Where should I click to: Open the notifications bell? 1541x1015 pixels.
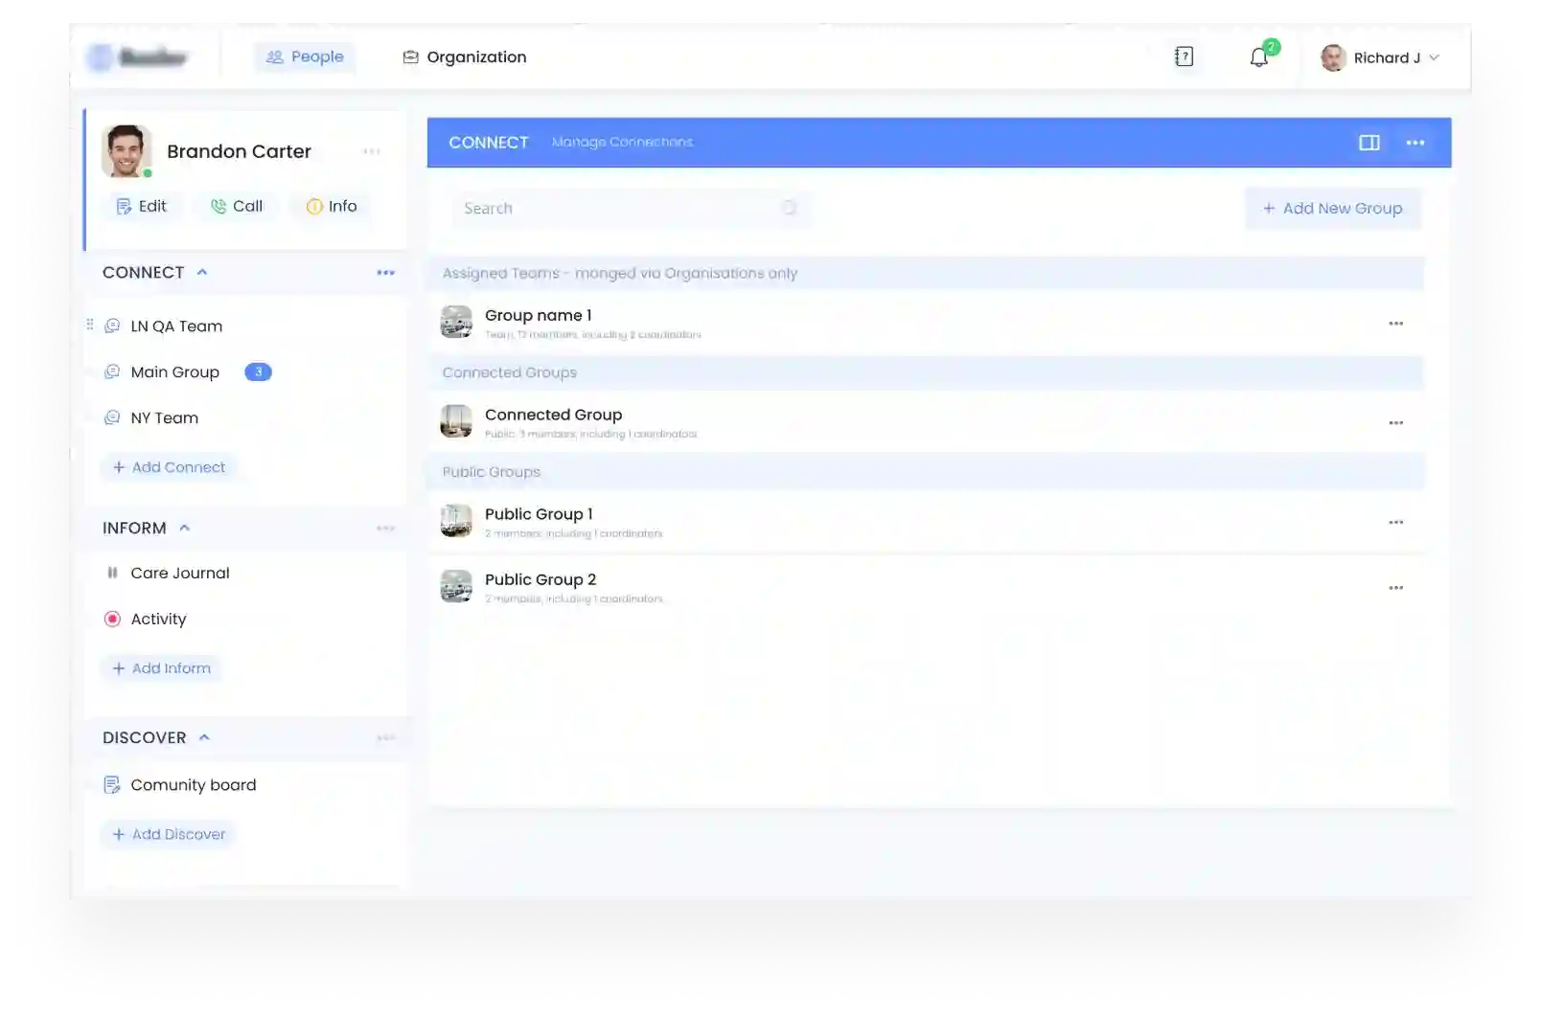[x=1259, y=57]
